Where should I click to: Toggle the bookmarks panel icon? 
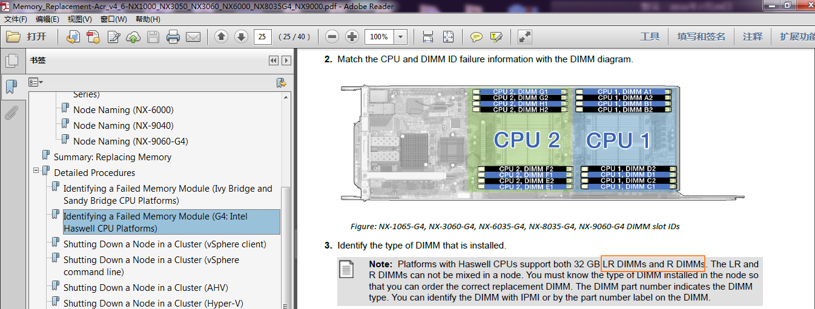pyautogui.click(x=11, y=86)
